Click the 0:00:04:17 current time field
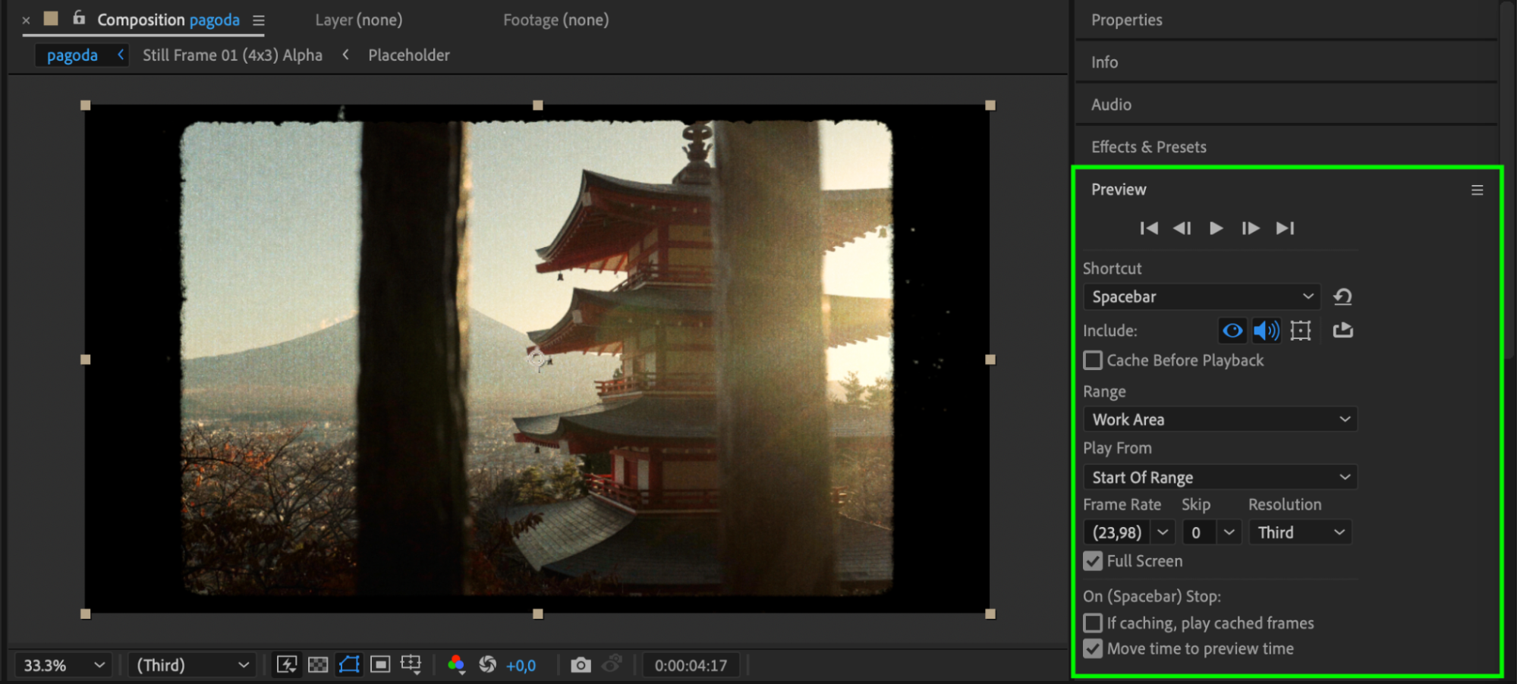This screenshot has height=684, width=1517. pos(691,666)
